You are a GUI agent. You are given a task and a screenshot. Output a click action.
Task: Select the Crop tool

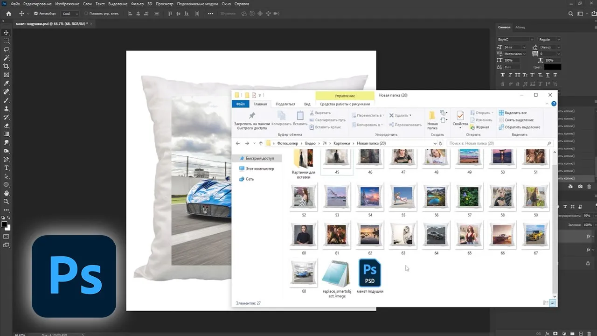7,66
